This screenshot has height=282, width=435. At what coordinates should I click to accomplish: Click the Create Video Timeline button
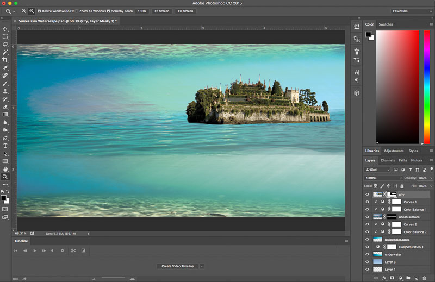(x=178, y=266)
